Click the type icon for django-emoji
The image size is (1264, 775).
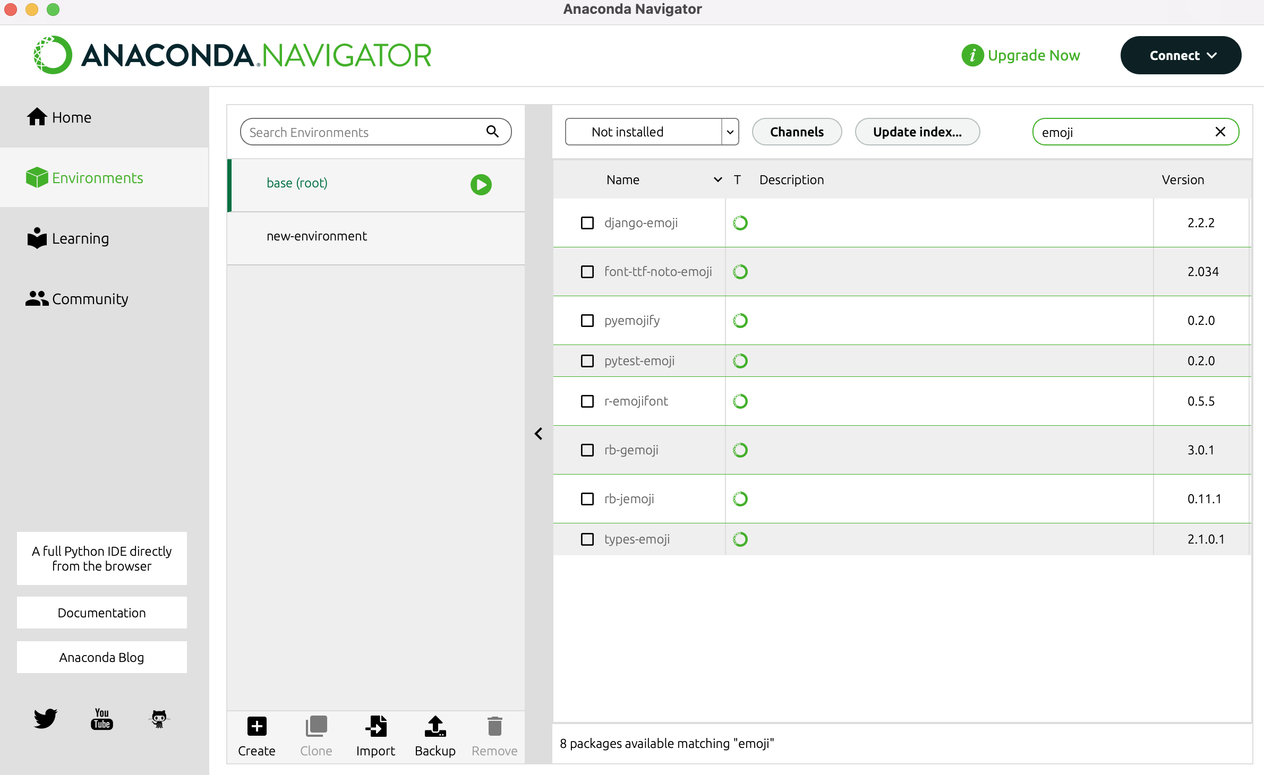click(740, 223)
